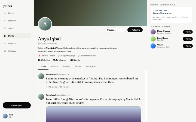The width and height of the screenshot is (196, 122).
Task: Click the Discover search icon
Action: [x=5, y=21]
